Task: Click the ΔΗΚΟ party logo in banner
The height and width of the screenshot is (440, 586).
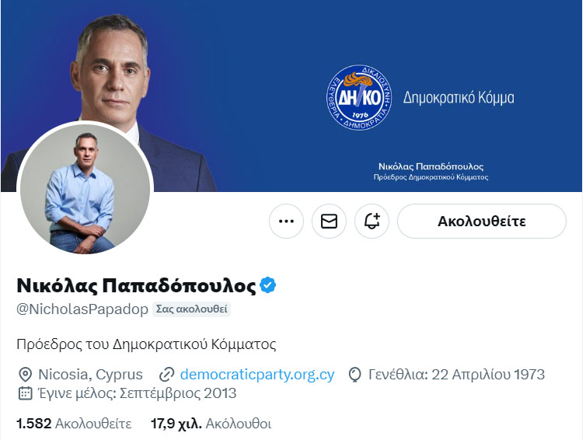Action: [359, 98]
